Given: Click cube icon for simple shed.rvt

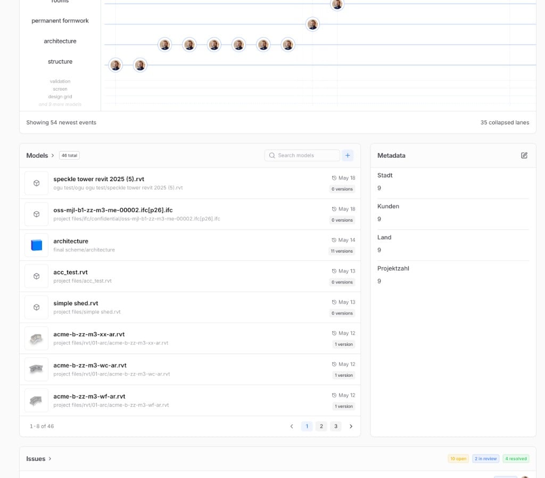Looking at the screenshot, I should [x=37, y=307].
